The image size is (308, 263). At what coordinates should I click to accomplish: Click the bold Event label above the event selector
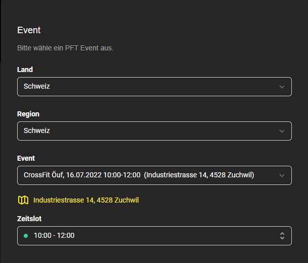point(26,158)
